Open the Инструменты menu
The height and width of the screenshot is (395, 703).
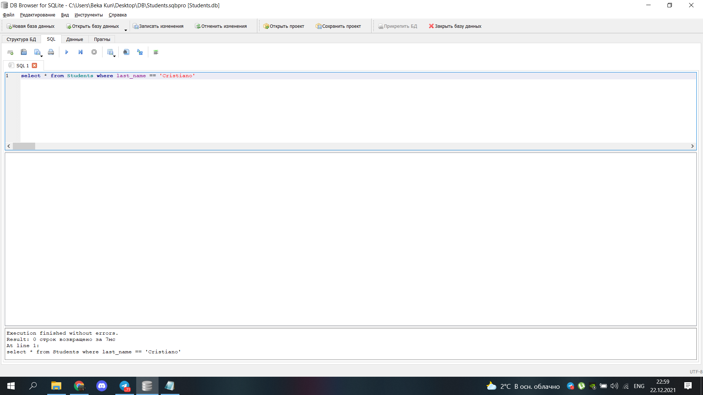[89, 15]
